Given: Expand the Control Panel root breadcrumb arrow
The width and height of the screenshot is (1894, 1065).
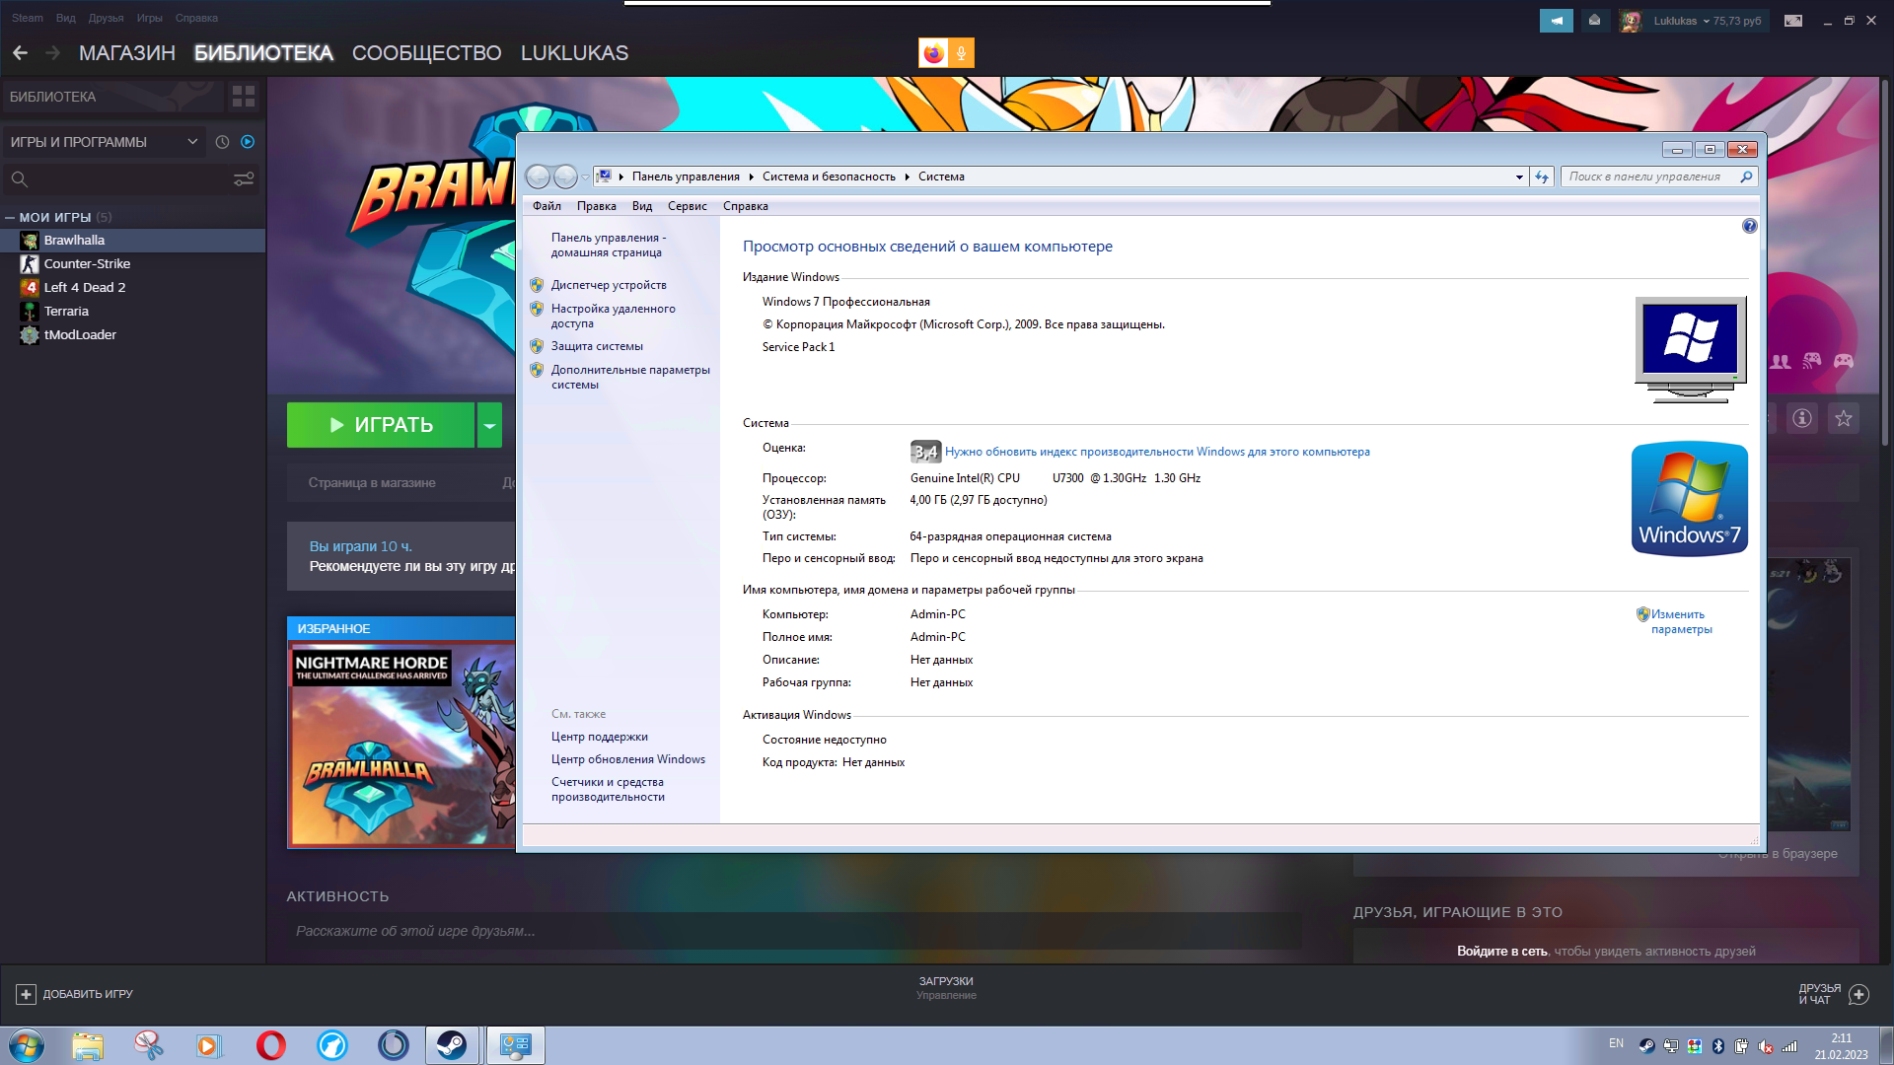Looking at the screenshot, I should coord(621,177).
